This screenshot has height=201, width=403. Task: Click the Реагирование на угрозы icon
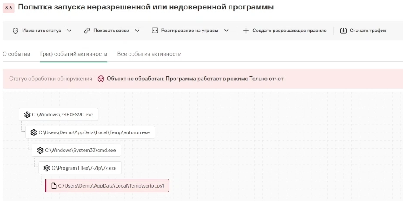pyautogui.click(x=155, y=31)
